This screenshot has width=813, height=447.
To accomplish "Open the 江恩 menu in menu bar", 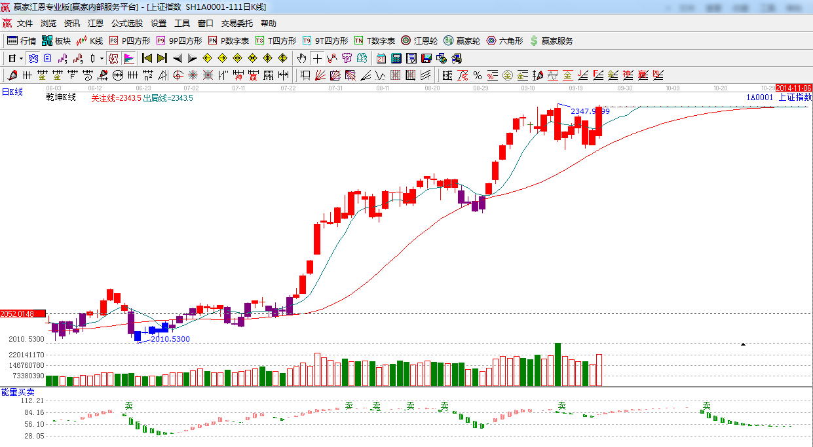I will (96, 23).
